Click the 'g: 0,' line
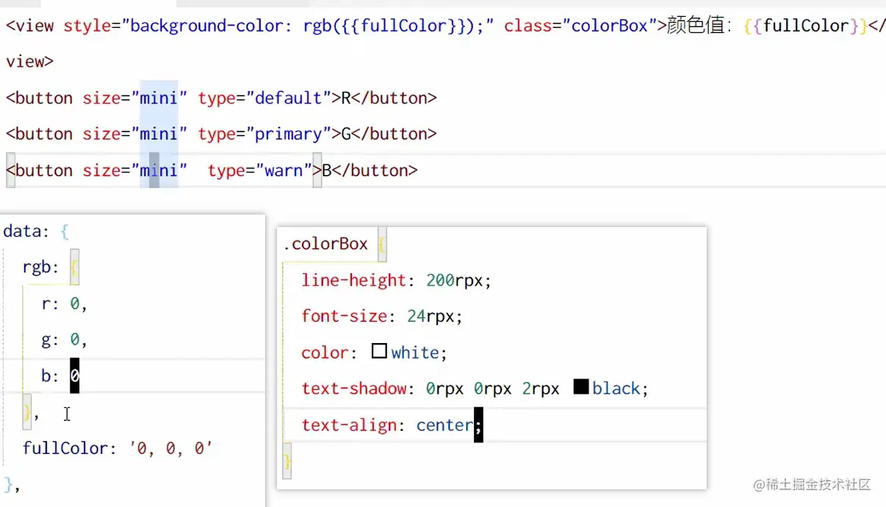 pyautogui.click(x=65, y=339)
